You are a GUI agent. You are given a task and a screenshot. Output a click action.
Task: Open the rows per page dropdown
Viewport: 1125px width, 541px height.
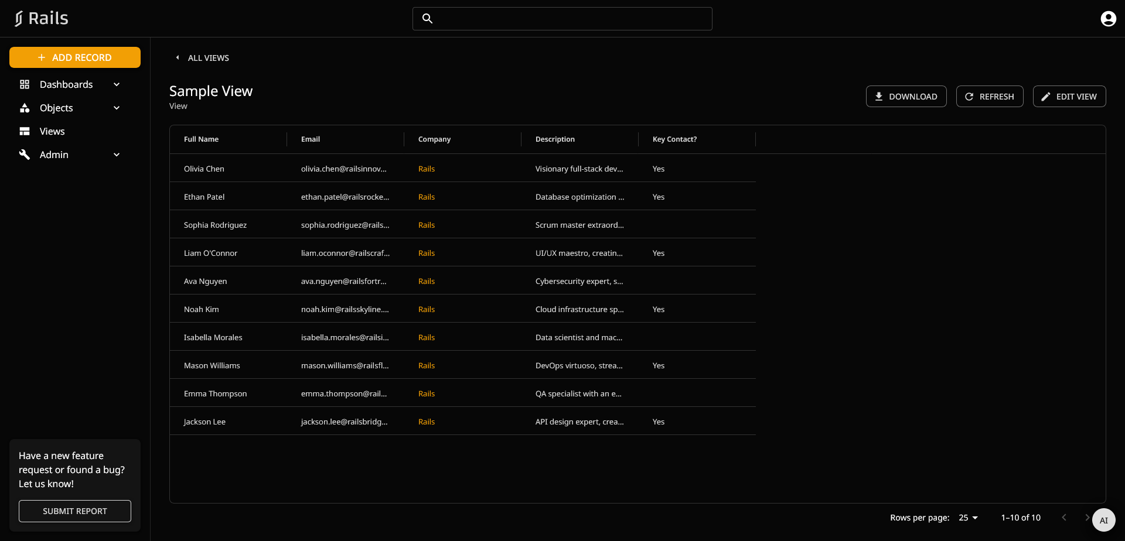(x=969, y=518)
